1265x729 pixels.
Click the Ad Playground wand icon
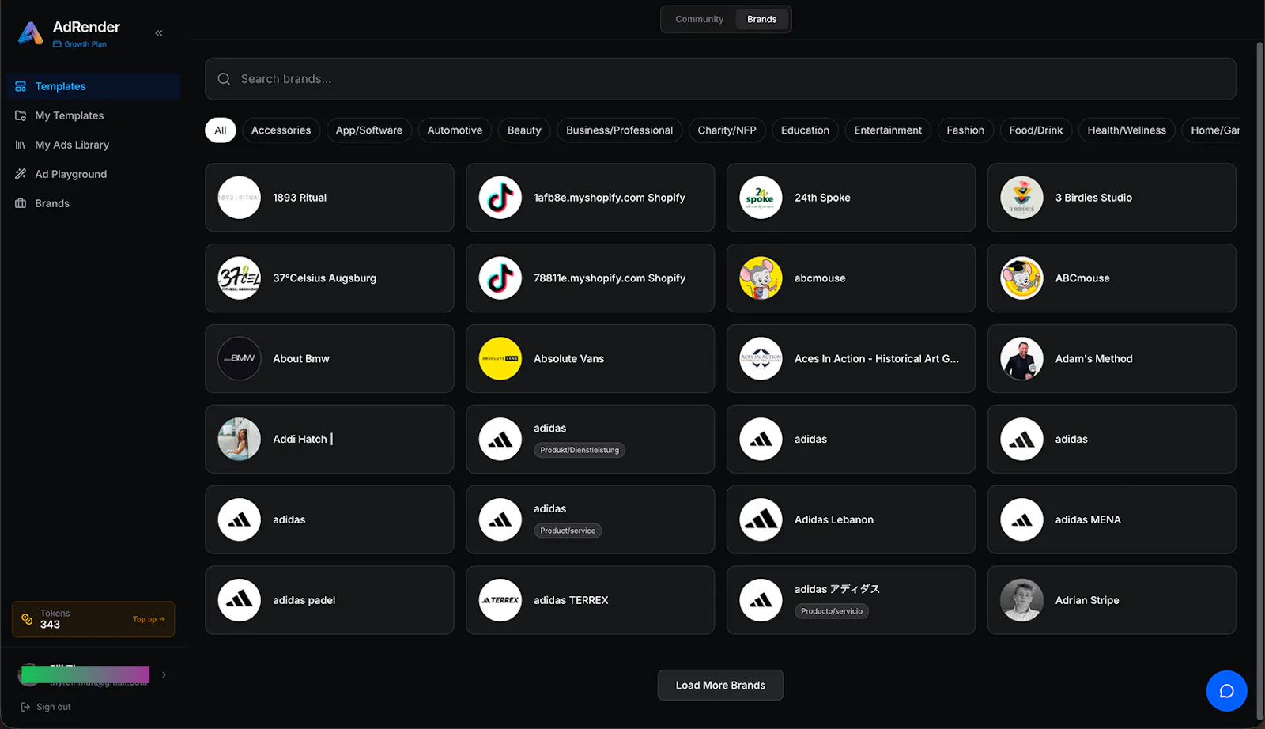click(21, 174)
